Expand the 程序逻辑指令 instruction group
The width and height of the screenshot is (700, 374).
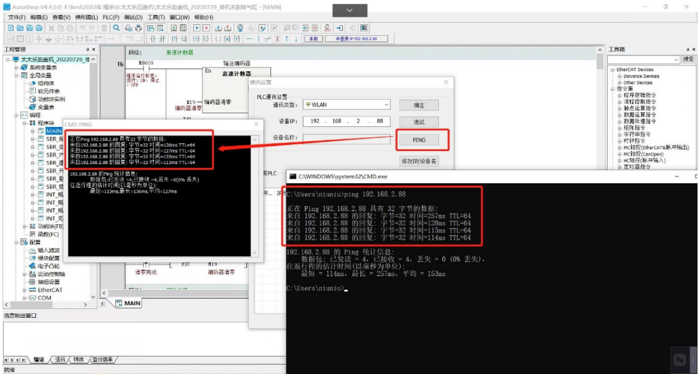click(619, 95)
